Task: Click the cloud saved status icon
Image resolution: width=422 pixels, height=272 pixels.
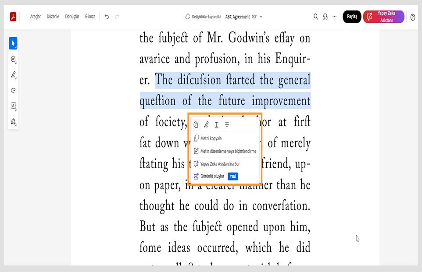Action: point(188,16)
